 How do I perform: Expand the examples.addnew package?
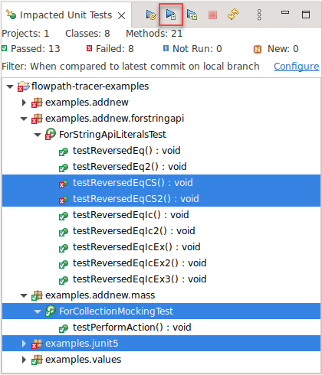tap(24, 103)
